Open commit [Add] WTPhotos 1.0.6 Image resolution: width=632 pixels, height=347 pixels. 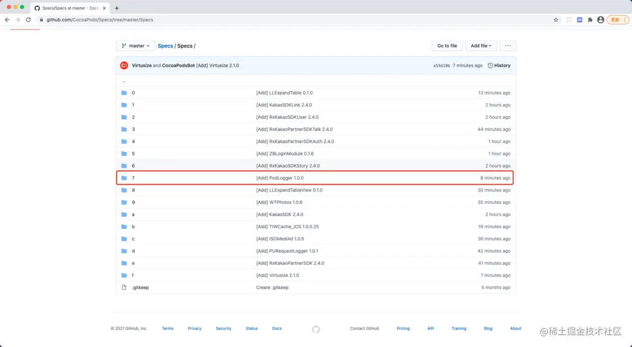point(279,202)
